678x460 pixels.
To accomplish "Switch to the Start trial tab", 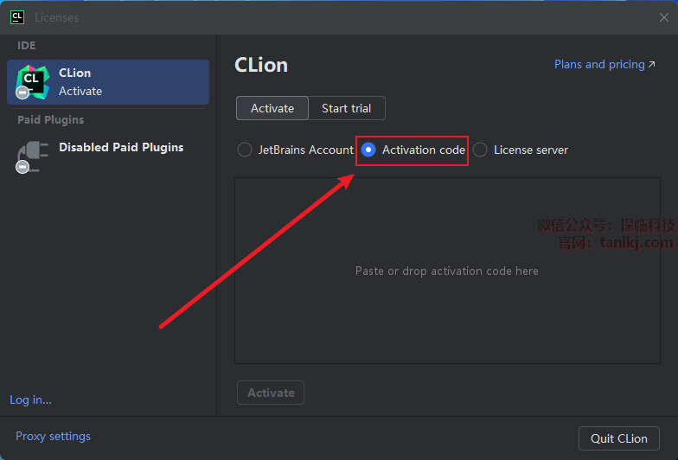I will coord(346,108).
